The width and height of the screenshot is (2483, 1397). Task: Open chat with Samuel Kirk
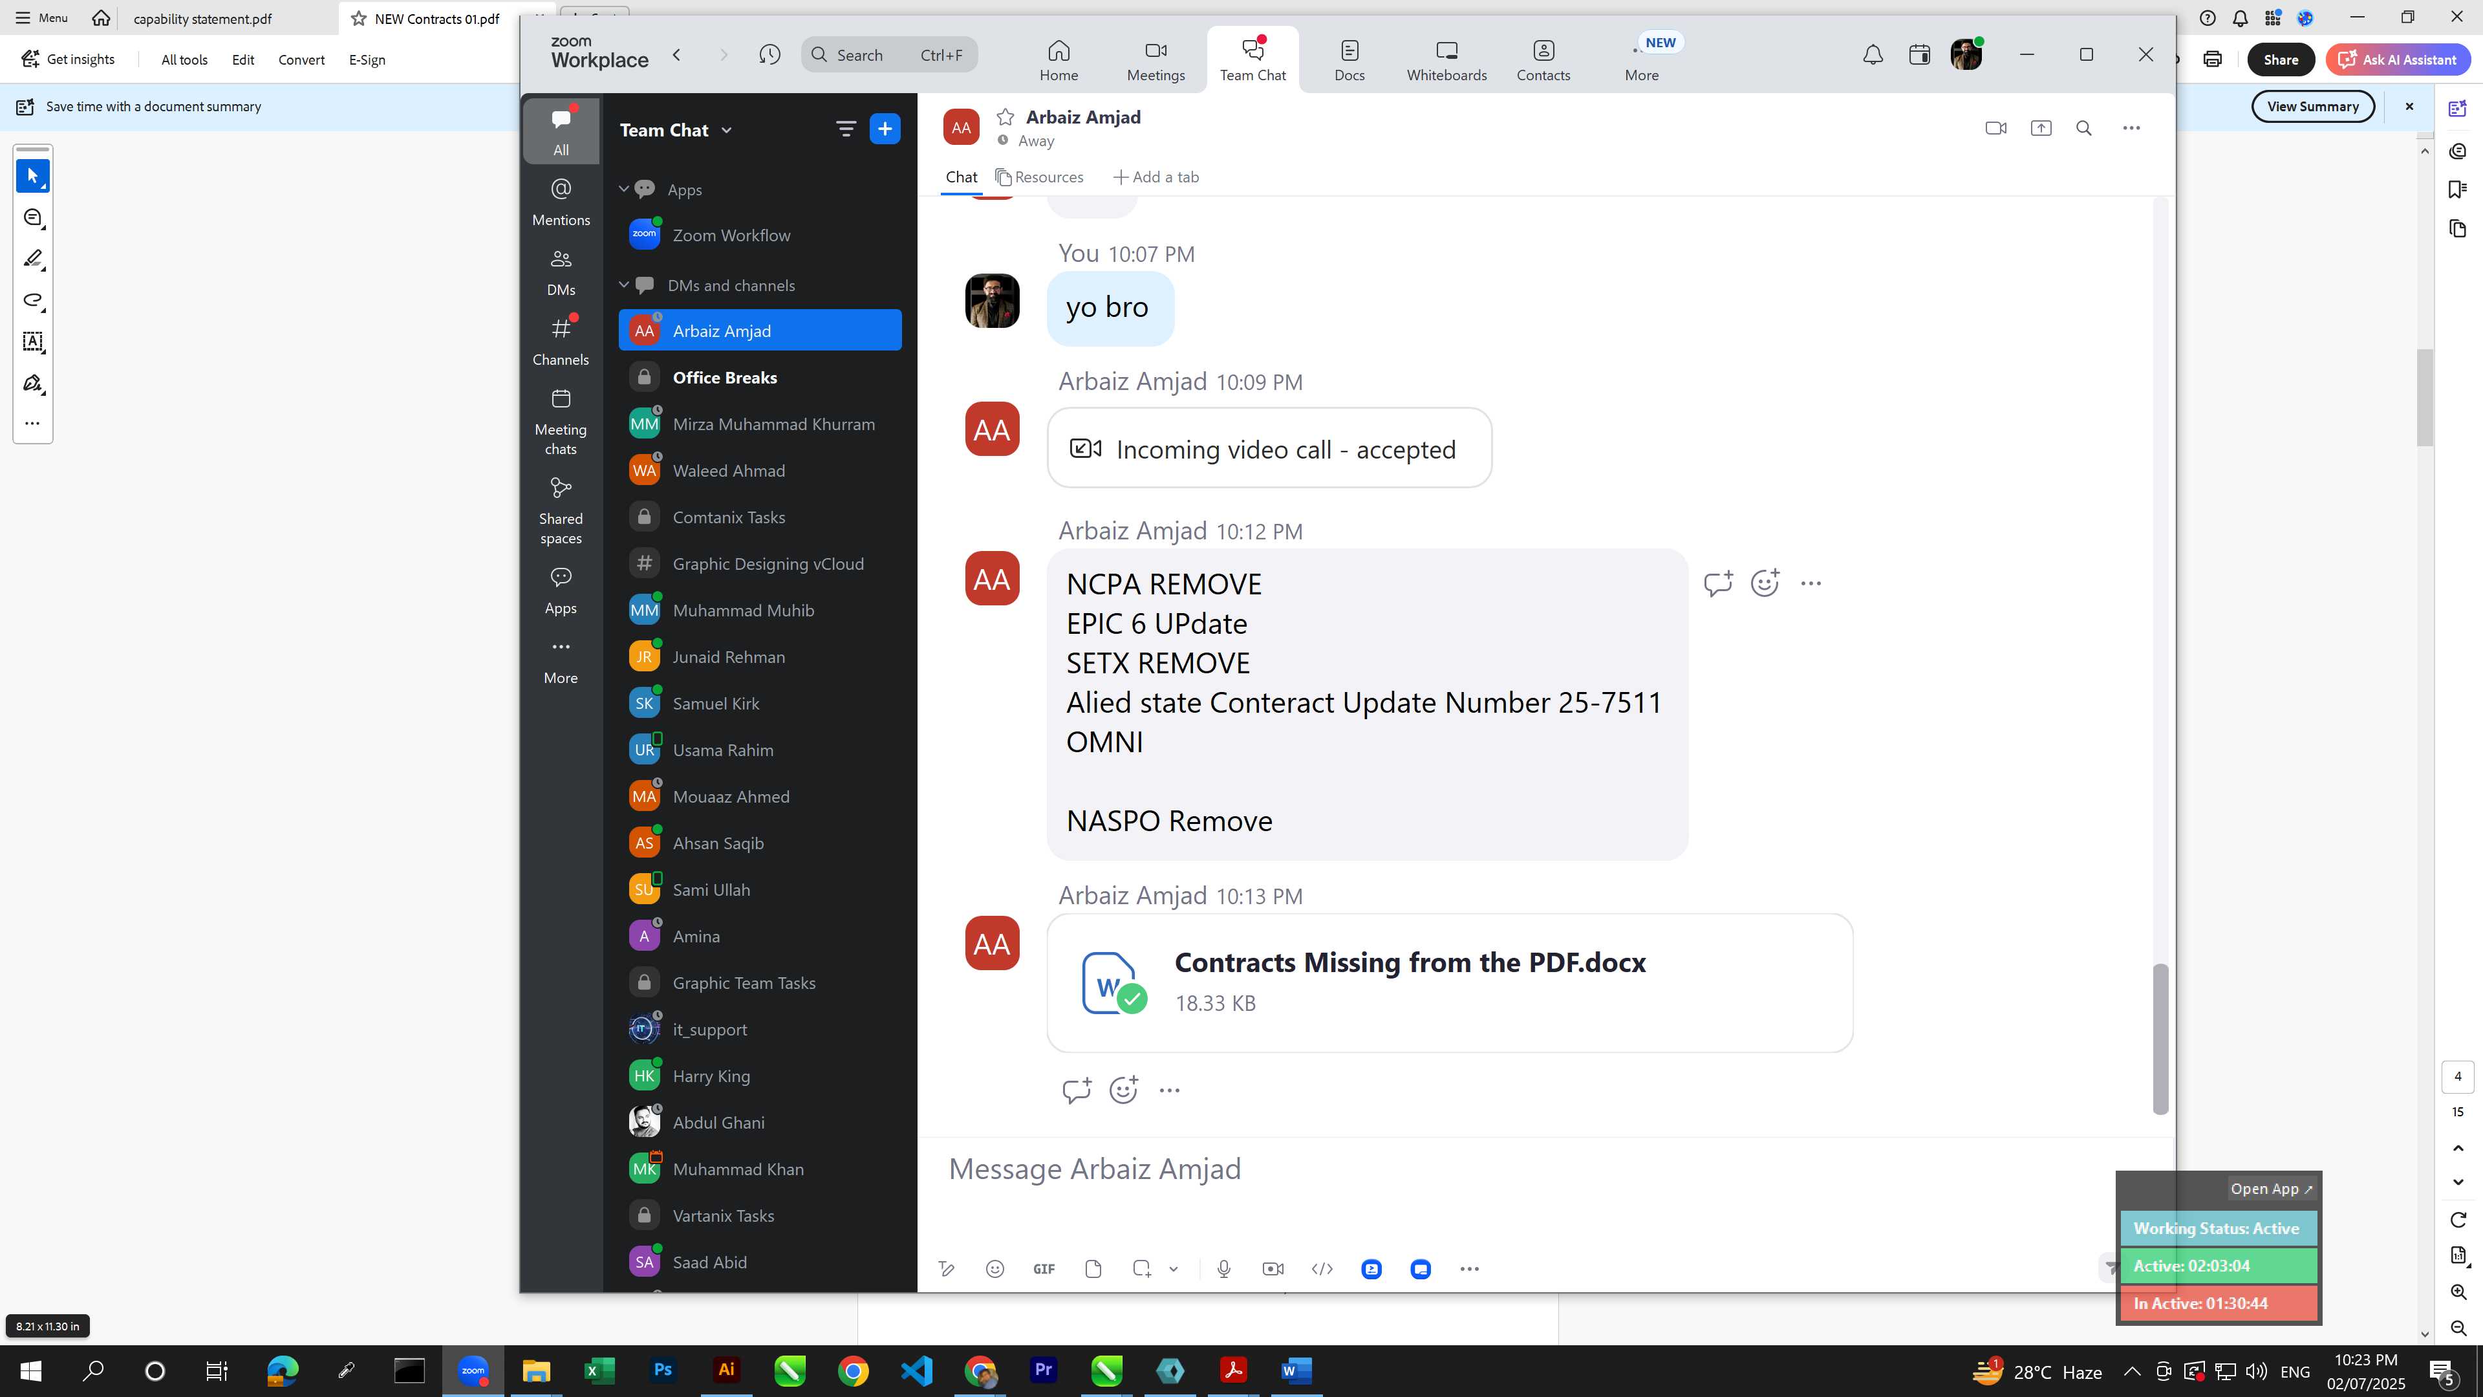pyautogui.click(x=760, y=704)
